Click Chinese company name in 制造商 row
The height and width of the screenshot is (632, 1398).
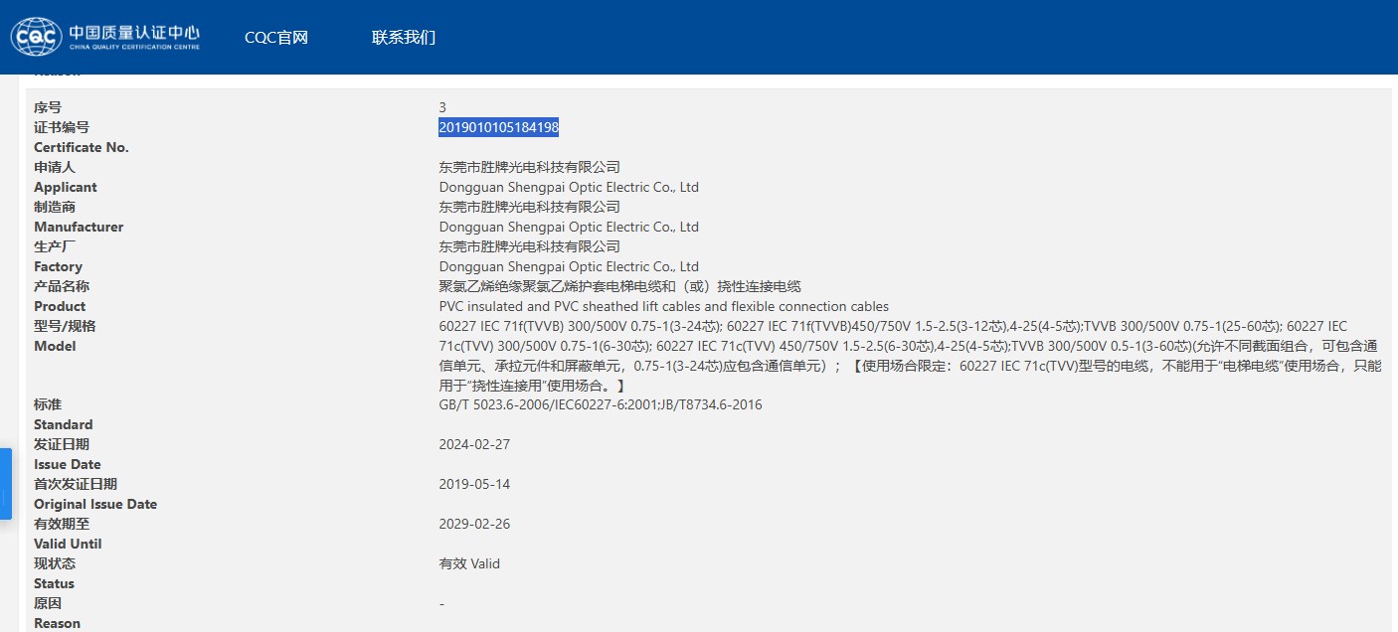pyautogui.click(x=529, y=207)
